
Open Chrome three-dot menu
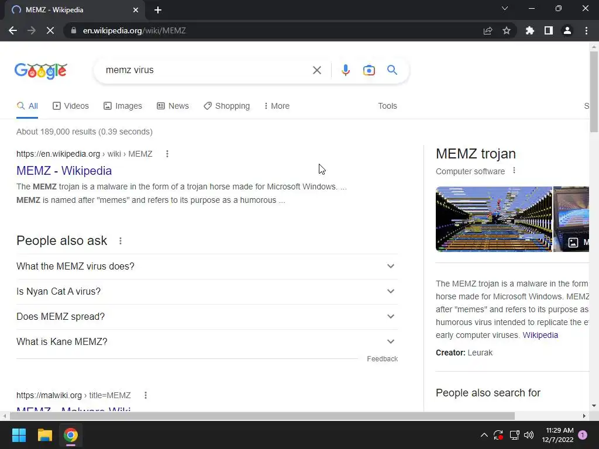(586, 30)
